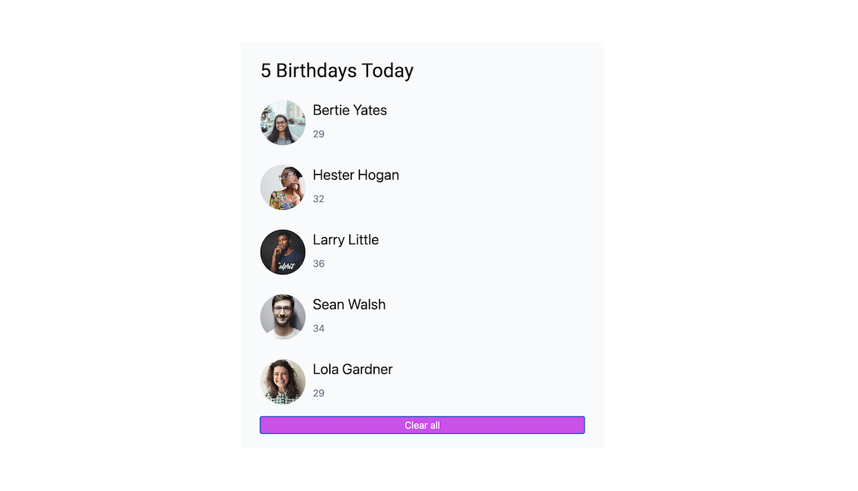858x491 pixels.
Task: Select Hester Hogan's avatar image
Action: [x=283, y=187]
